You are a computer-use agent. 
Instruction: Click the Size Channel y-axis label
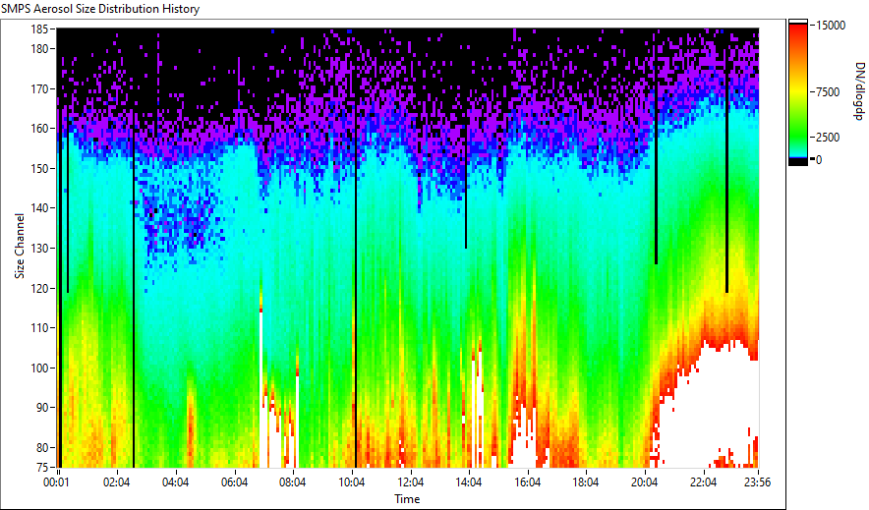[20, 246]
